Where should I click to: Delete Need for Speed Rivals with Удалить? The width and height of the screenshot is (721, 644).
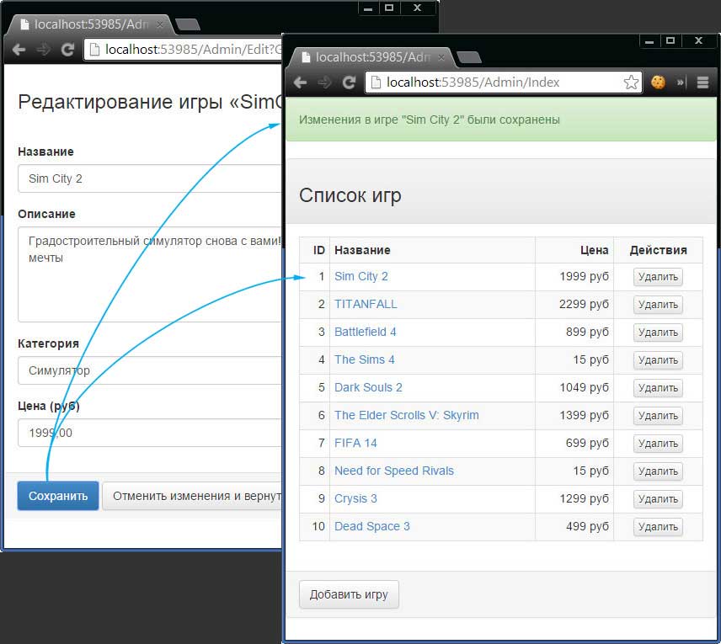click(658, 471)
